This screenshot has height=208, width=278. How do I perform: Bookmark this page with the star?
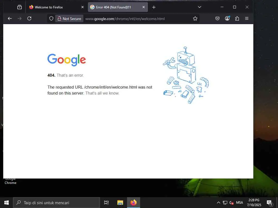[195, 18]
